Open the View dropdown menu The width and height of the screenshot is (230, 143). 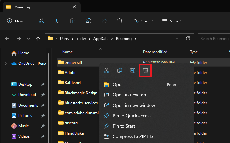coord(172,21)
